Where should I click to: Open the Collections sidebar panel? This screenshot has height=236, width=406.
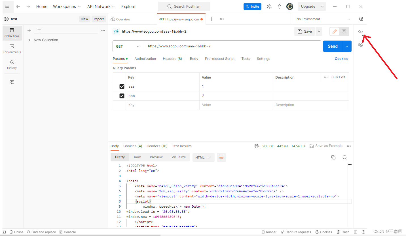coord(12,33)
